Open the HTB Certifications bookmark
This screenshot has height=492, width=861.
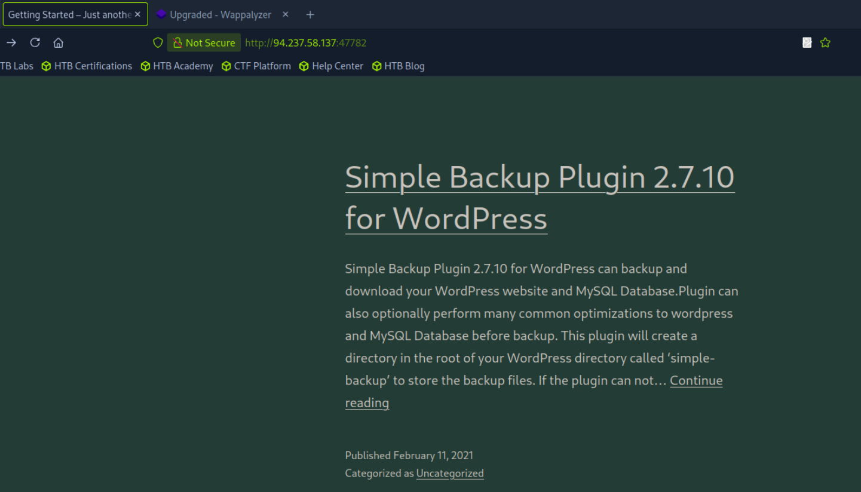(x=87, y=66)
